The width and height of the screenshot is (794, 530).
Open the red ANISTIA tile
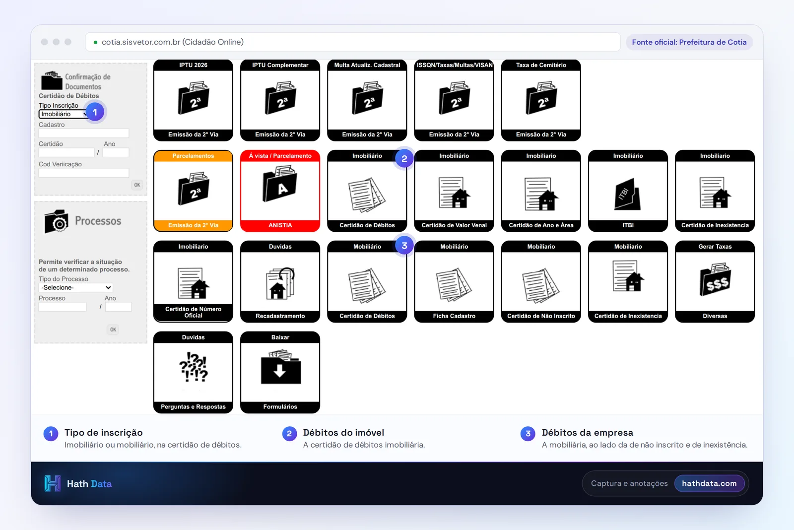[280, 191]
